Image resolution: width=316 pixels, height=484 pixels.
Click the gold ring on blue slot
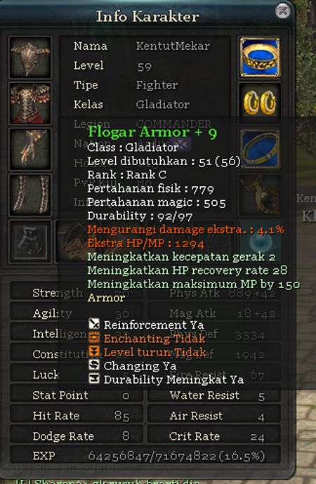pos(260,58)
